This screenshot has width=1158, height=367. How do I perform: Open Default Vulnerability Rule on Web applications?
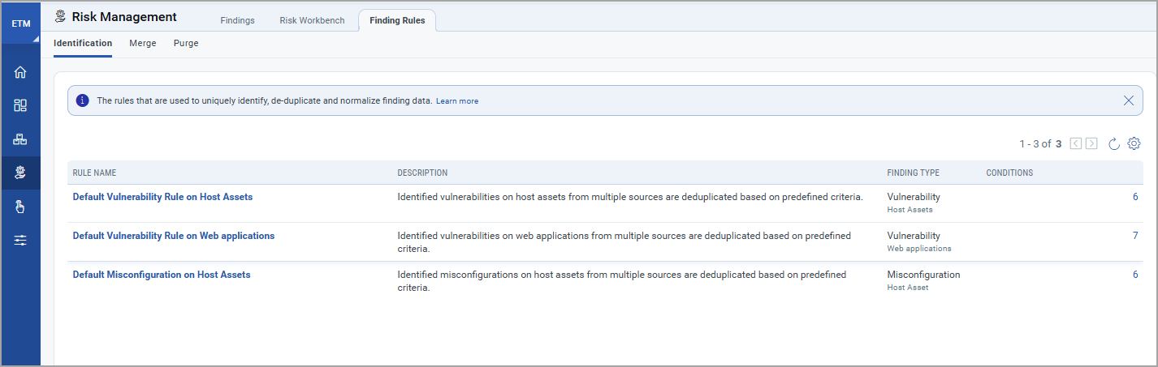point(174,236)
